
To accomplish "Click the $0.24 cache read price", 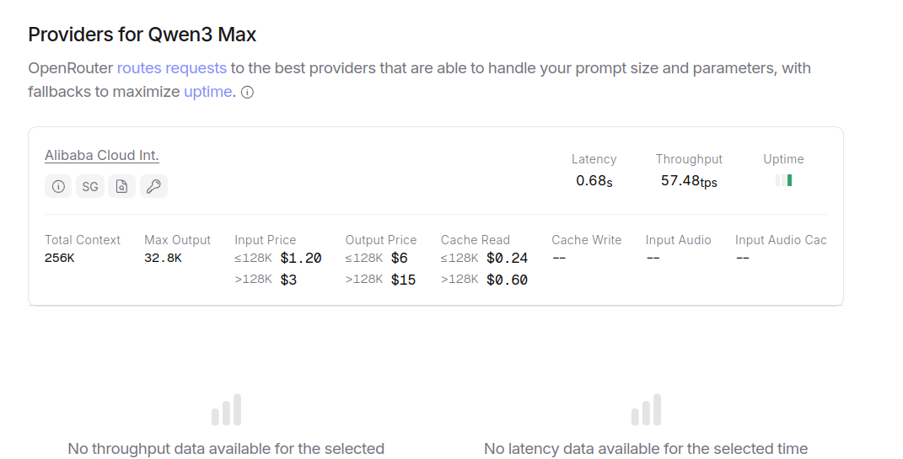I will pos(507,258).
